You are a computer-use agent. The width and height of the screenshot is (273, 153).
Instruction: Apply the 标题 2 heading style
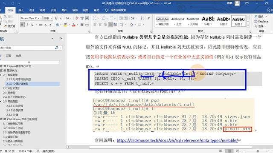click(223, 21)
